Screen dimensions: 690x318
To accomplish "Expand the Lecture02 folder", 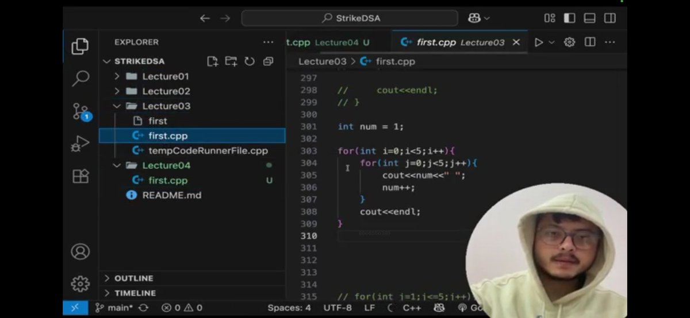I will click(x=192, y=91).
